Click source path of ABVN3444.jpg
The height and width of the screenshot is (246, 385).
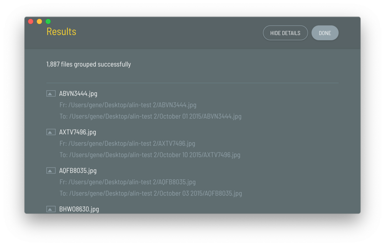point(128,105)
